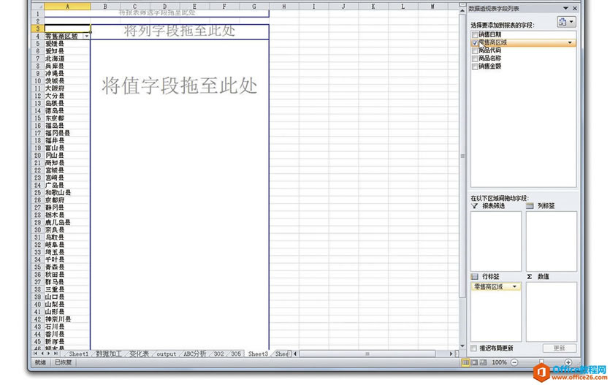
Task: Check the 商品名称 field checkbox
Action: (475, 58)
